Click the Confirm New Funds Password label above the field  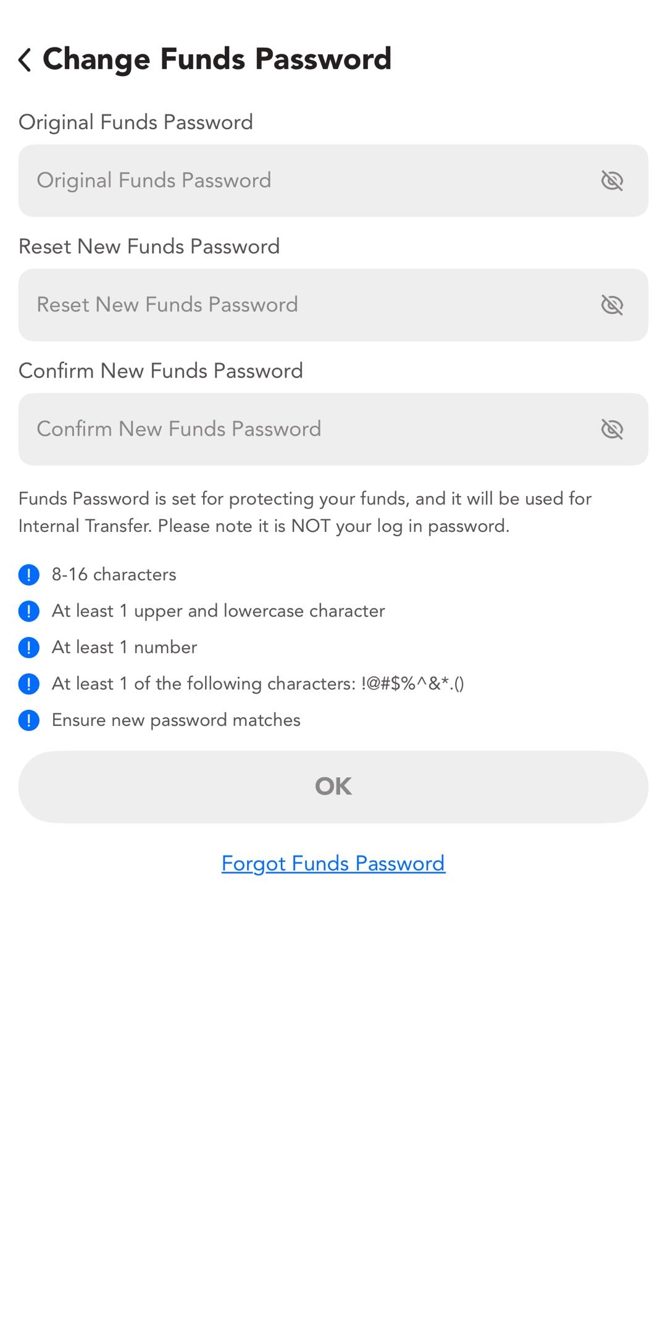[x=161, y=371]
